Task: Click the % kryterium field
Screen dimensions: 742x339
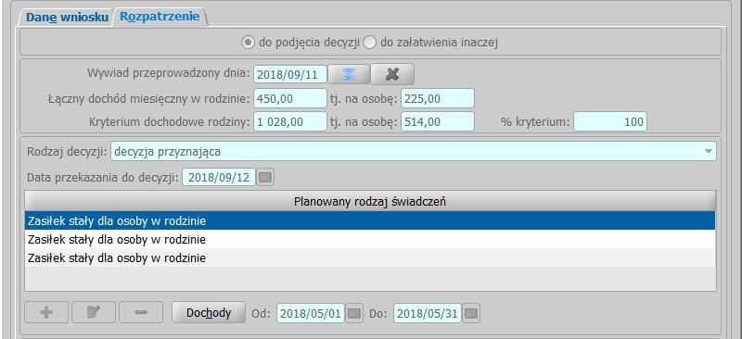Action: pos(610,121)
